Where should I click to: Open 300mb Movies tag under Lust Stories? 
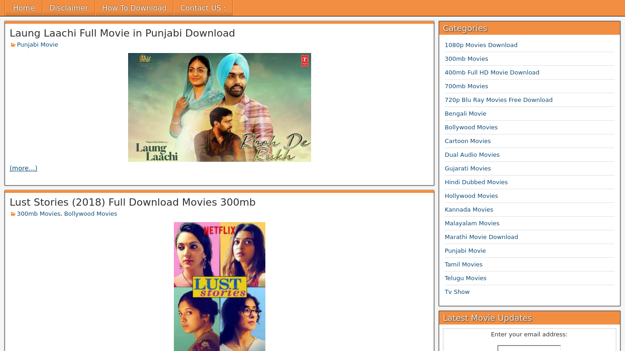point(38,213)
